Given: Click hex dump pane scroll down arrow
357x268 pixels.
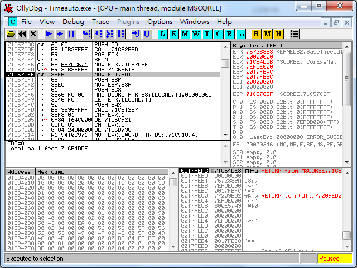Looking at the screenshot, I should (173, 246).
